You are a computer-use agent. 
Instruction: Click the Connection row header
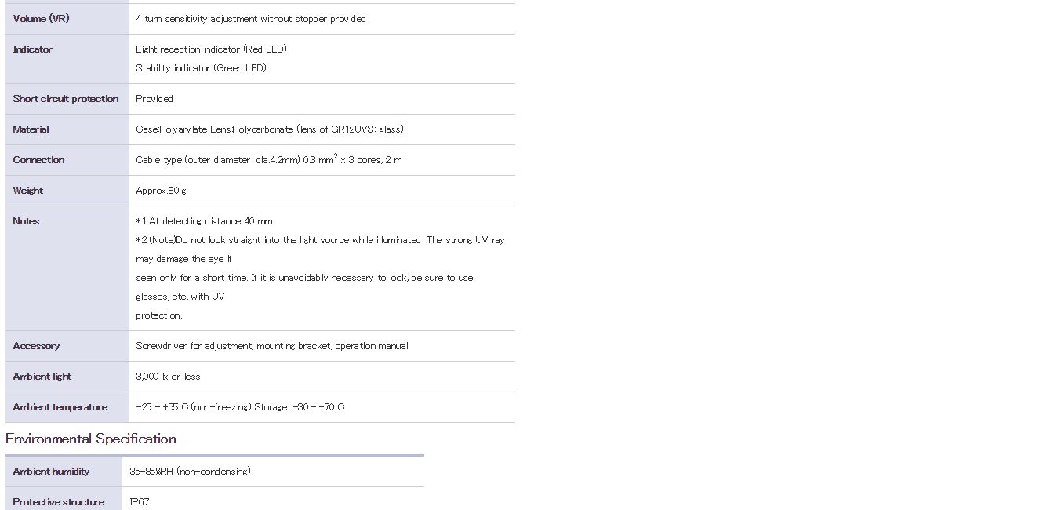coord(67,160)
